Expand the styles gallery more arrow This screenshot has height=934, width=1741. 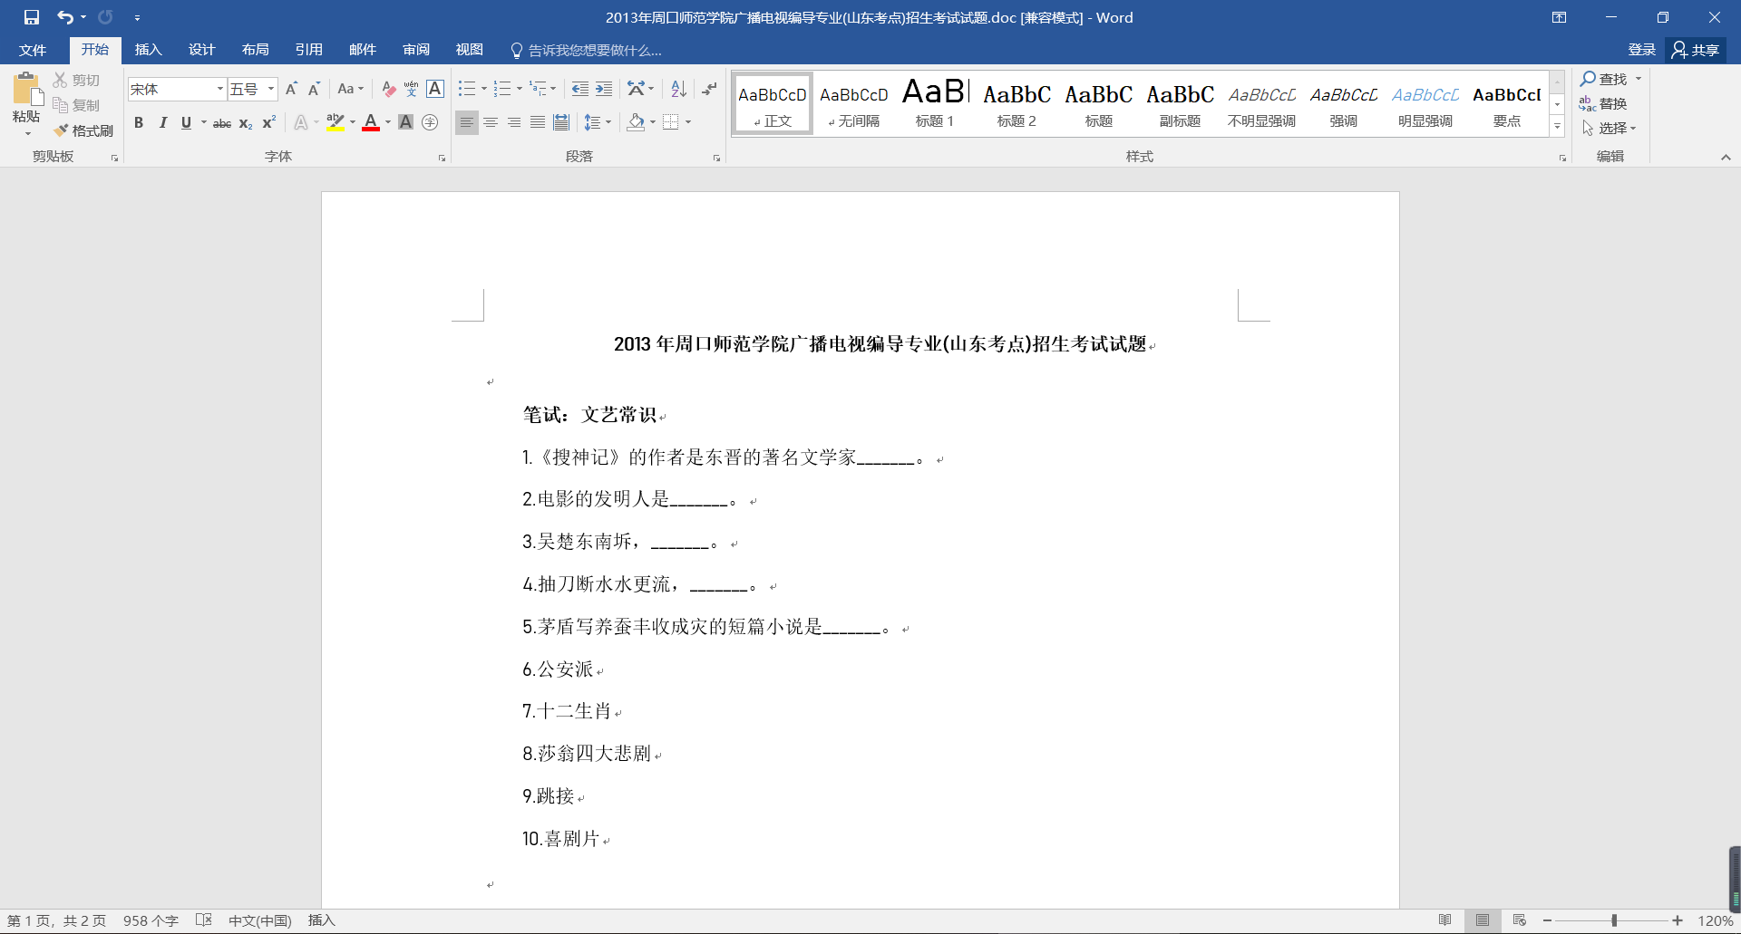[1557, 128]
